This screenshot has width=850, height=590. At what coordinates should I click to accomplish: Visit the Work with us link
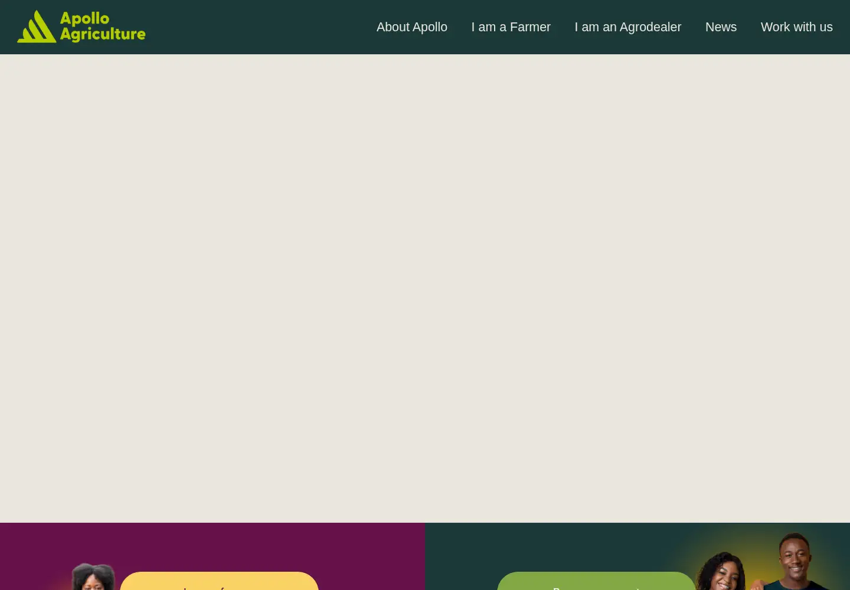(x=797, y=27)
